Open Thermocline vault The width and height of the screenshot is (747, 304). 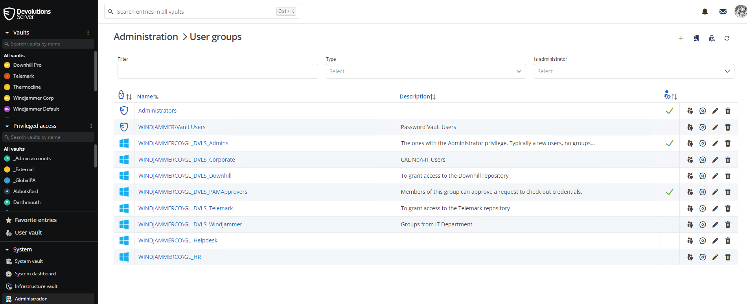click(x=27, y=87)
